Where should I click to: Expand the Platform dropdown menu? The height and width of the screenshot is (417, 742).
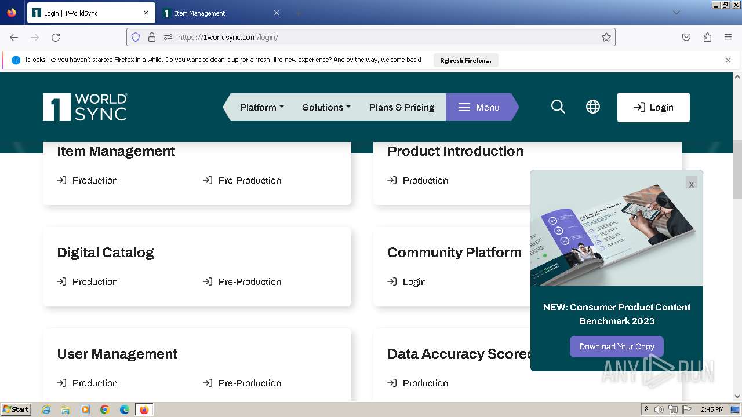[x=262, y=107]
